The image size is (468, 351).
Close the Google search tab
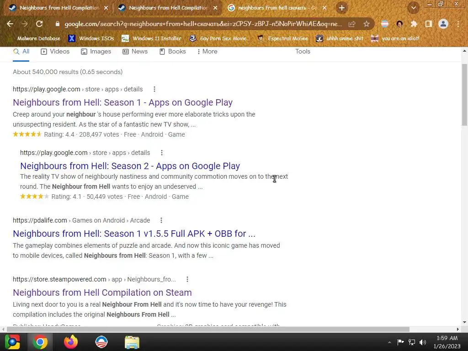[324, 8]
